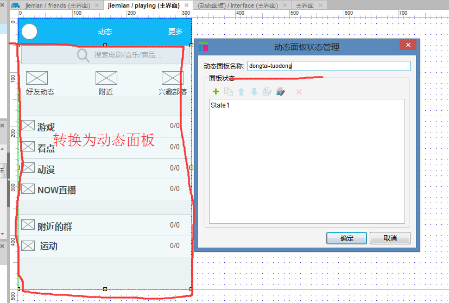This screenshot has height=303, width=449.
Task: Close the jiemian / playing tab
Action: point(186,5)
